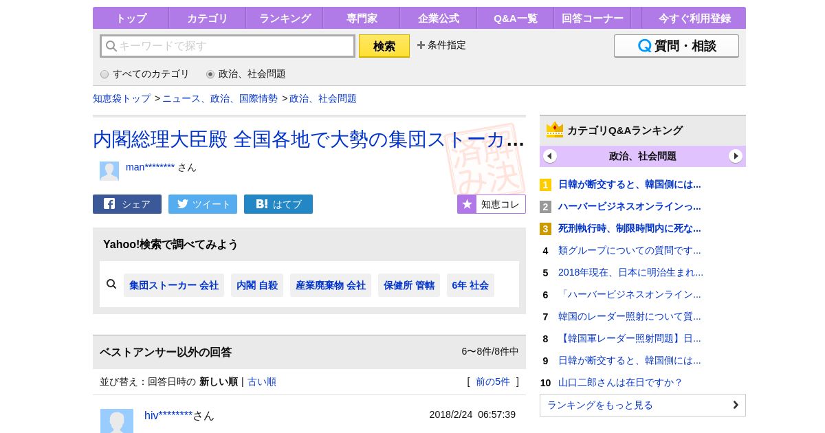The width and height of the screenshot is (825, 433).
Task: Select 政治、社会問題 radio button
Action: point(210,74)
